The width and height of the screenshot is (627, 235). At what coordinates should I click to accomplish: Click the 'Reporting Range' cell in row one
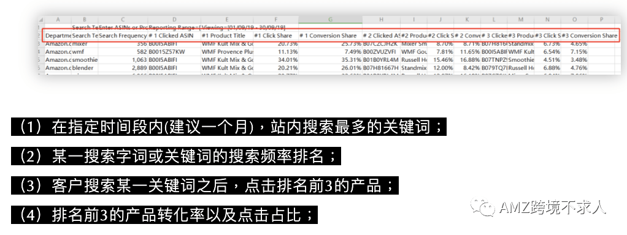point(174,28)
